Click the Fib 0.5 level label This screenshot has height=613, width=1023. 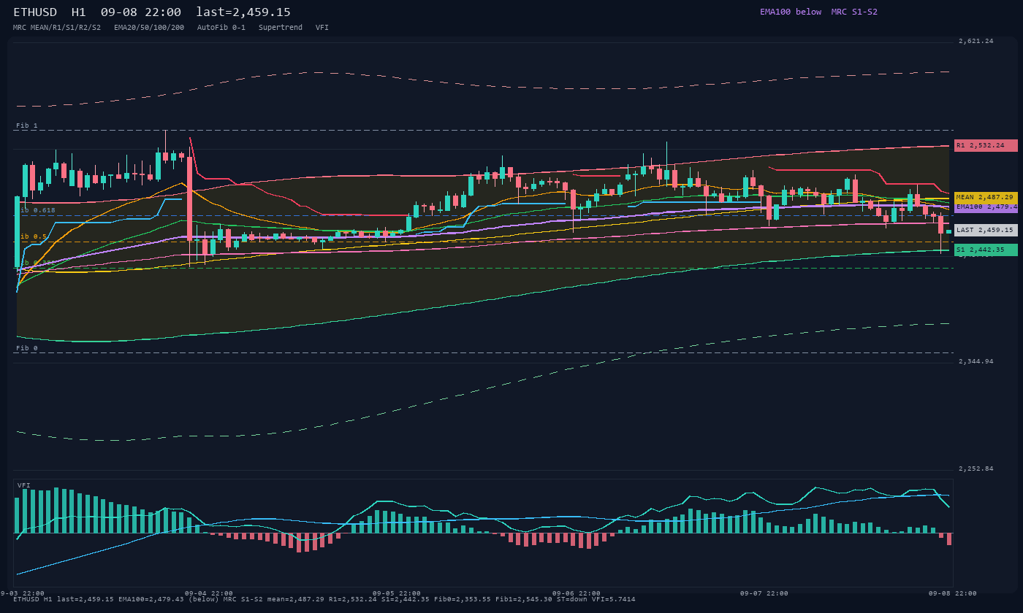[x=32, y=236]
